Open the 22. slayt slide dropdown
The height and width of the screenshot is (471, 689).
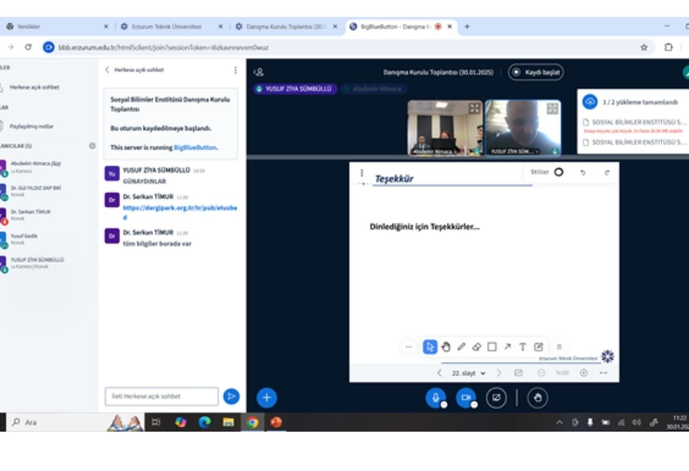coord(469,373)
